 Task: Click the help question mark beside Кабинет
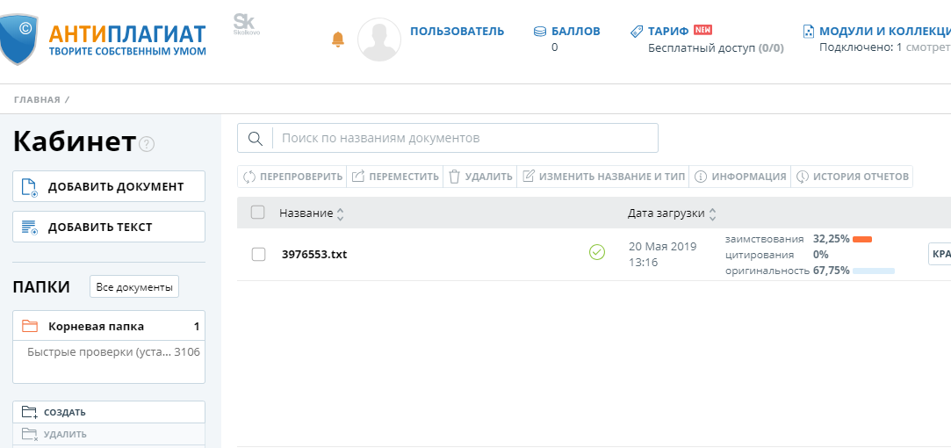pyautogui.click(x=147, y=144)
